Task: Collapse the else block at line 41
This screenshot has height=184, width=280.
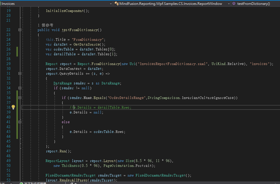Action: pos(20,122)
